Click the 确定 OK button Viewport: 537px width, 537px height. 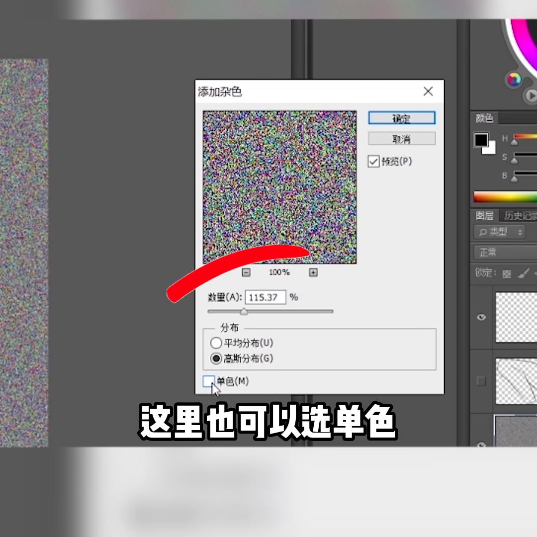[401, 118]
